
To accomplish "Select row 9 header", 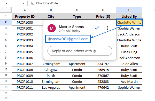I will [6, 64].
